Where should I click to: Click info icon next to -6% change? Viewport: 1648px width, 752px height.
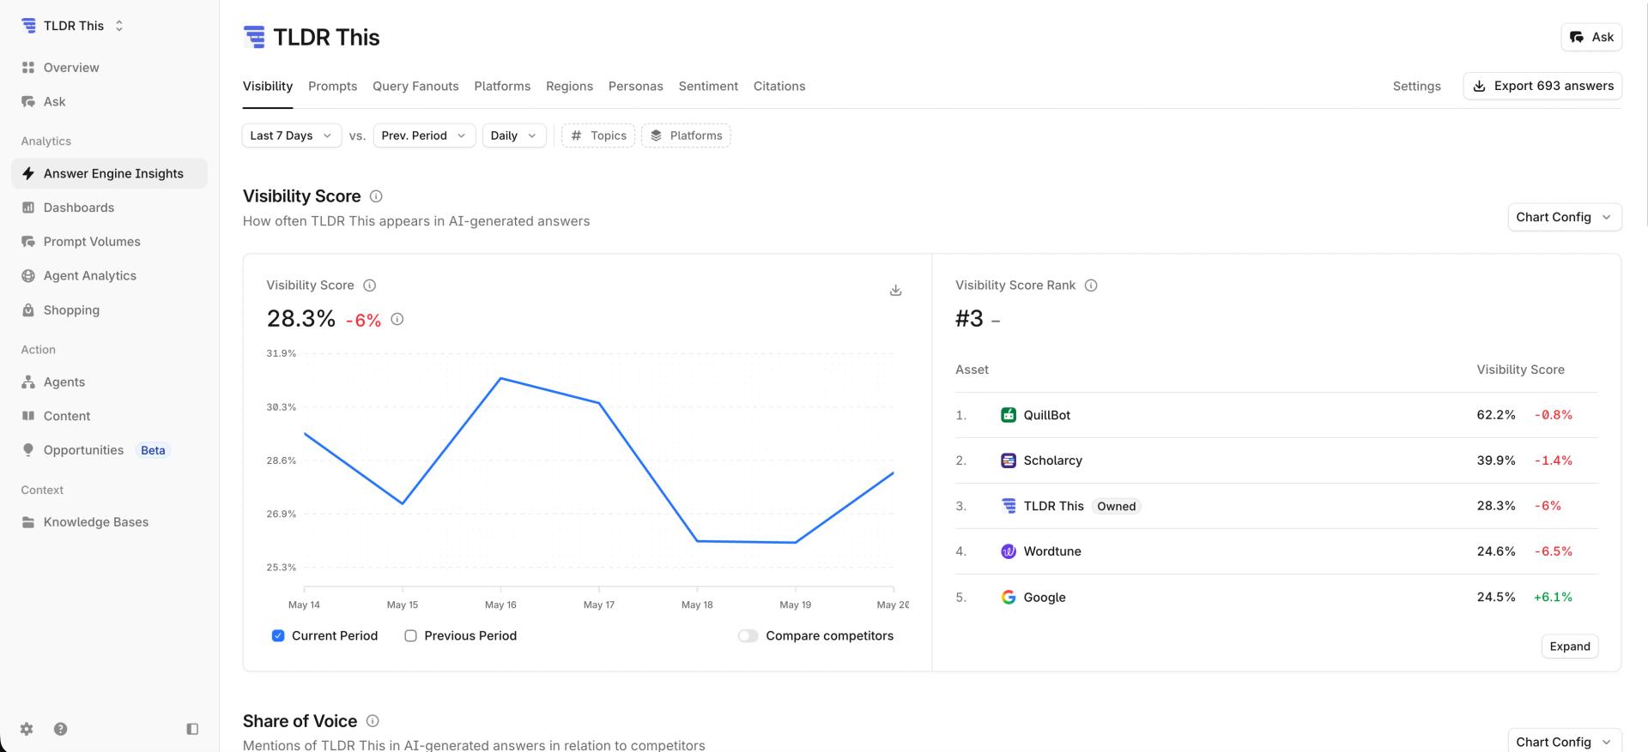397,319
